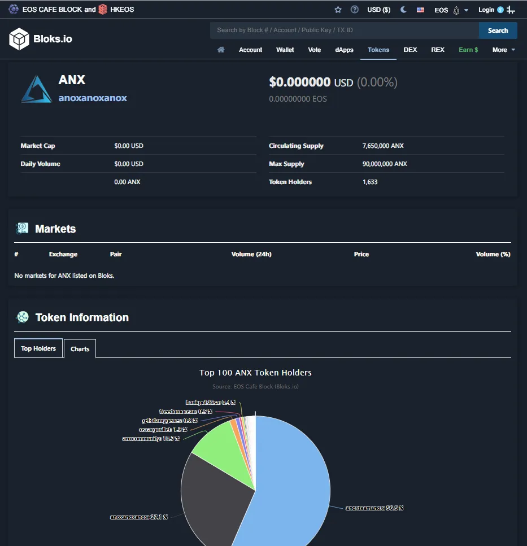
Task: Click the star favorites icon
Action: point(338,10)
